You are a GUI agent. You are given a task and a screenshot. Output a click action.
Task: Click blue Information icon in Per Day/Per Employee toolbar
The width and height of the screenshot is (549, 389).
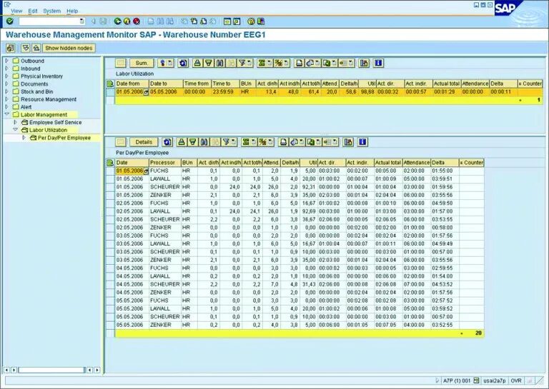[362, 142]
